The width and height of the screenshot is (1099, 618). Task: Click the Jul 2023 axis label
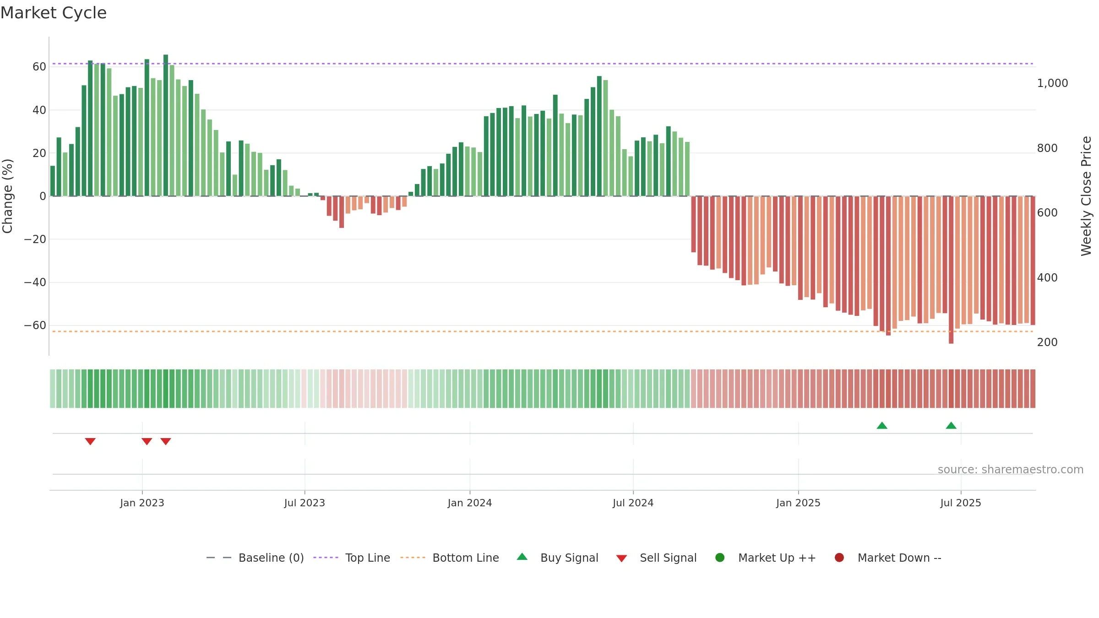(305, 503)
